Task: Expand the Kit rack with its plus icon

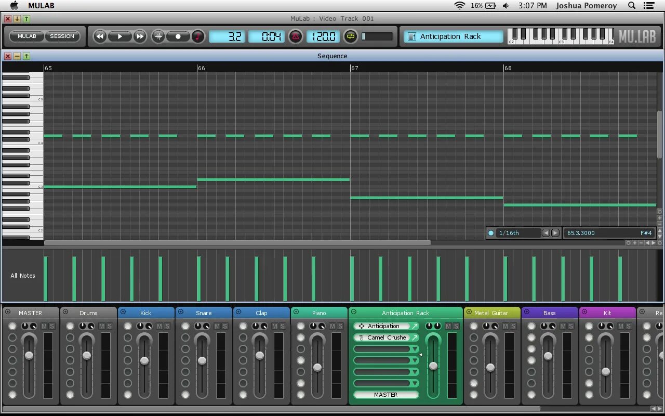Action: (584, 312)
